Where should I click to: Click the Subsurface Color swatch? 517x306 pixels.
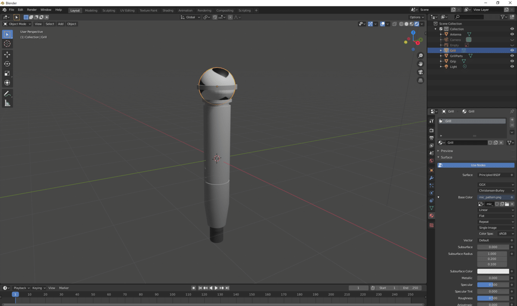493,272
